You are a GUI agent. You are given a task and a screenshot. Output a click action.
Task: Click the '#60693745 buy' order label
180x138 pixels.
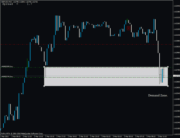click(7, 76)
